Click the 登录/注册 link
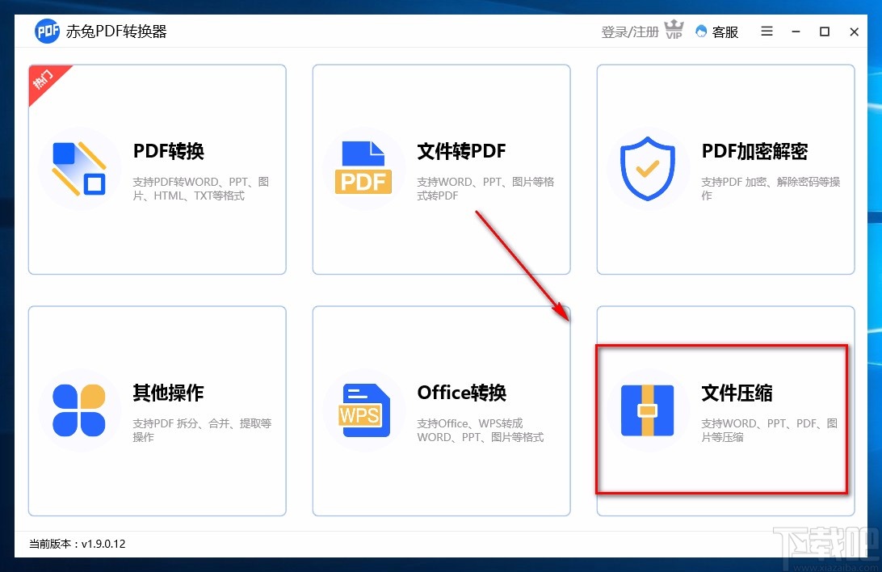882x572 pixels. click(629, 32)
